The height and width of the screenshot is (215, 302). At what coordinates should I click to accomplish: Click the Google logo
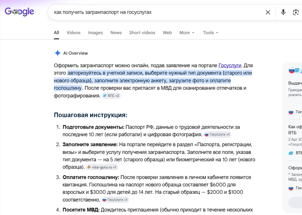pos(19,12)
